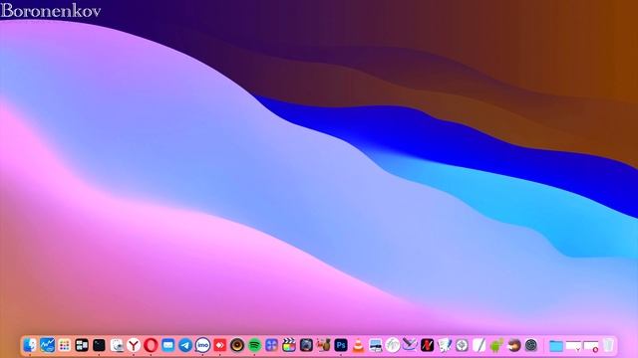Viewport: 638px width, 358px height.
Task: Open the dark round icon before the folder
Action: point(531,345)
